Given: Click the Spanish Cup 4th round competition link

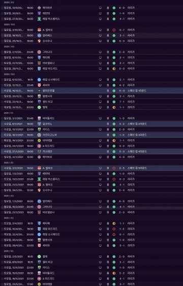Looking at the screenshot, I should [x=137, y=151].
